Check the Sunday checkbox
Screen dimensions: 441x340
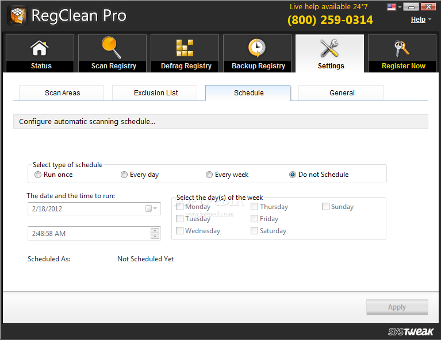tap(325, 207)
